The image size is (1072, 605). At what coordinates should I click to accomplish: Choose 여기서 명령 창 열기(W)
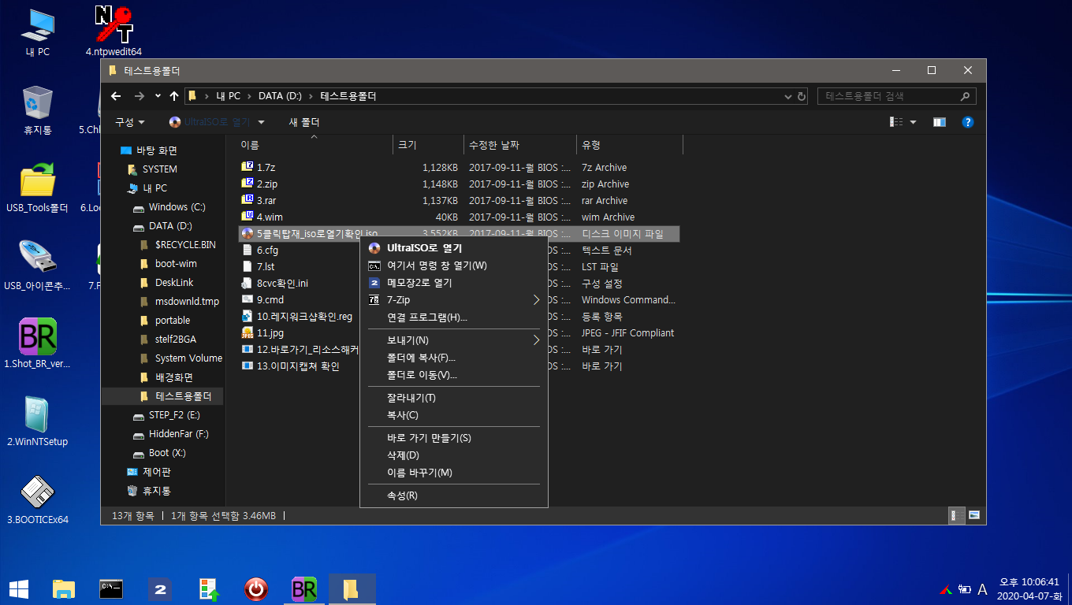click(x=453, y=265)
